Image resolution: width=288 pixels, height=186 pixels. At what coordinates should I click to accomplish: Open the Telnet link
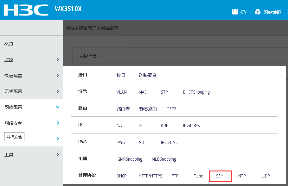tap(199, 176)
